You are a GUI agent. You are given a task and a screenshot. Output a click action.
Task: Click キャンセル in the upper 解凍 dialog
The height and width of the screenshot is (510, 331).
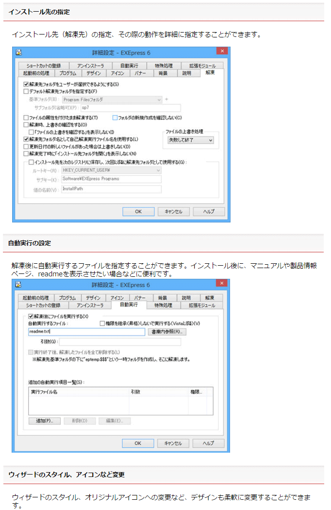[x=173, y=211]
